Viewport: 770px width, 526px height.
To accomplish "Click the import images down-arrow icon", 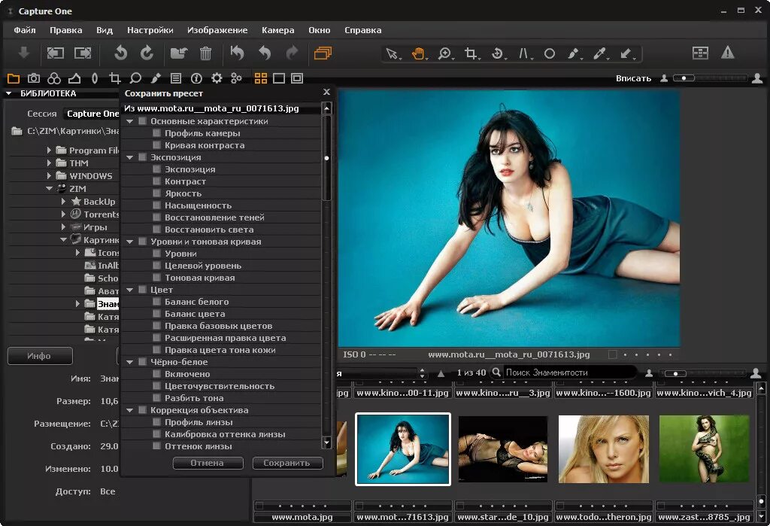I will coord(23,53).
